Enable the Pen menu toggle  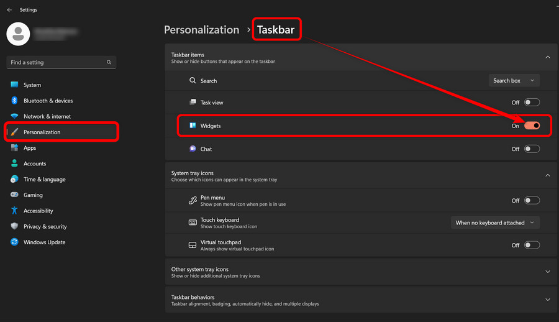click(x=532, y=201)
